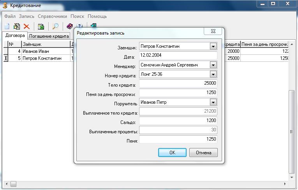Click the horizontal scrollbar thumb
Image resolution: width=298 pixels, height=190 pixels.
coord(13,184)
